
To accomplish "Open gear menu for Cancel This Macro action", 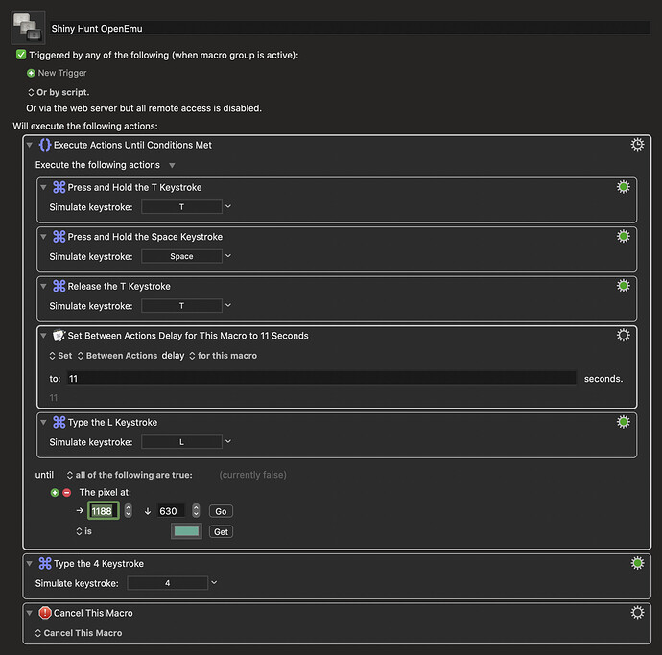I will (x=637, y=613).
